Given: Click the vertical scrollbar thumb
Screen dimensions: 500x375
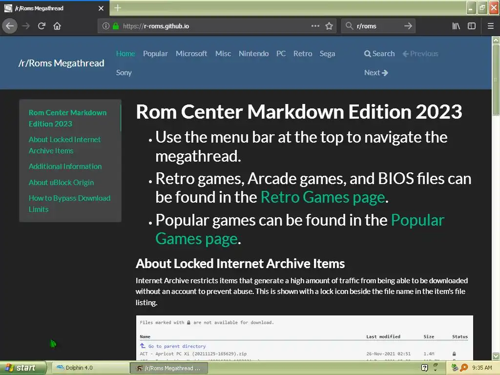Looking at the screenshot, I should coord(496,80).
